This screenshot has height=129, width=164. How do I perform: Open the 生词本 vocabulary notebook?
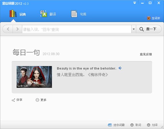click(x=154, y=18)
